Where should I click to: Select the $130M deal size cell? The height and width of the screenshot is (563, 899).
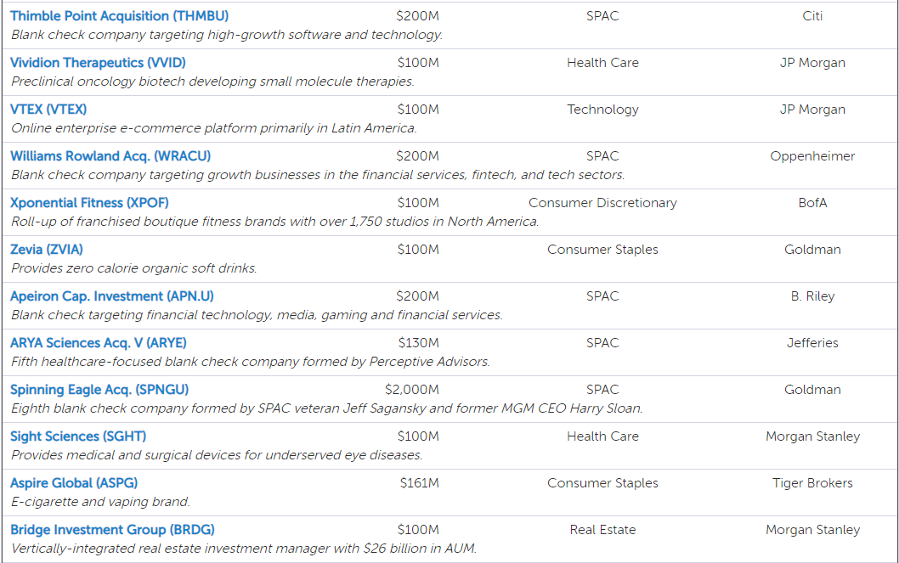tap(419, 342)
